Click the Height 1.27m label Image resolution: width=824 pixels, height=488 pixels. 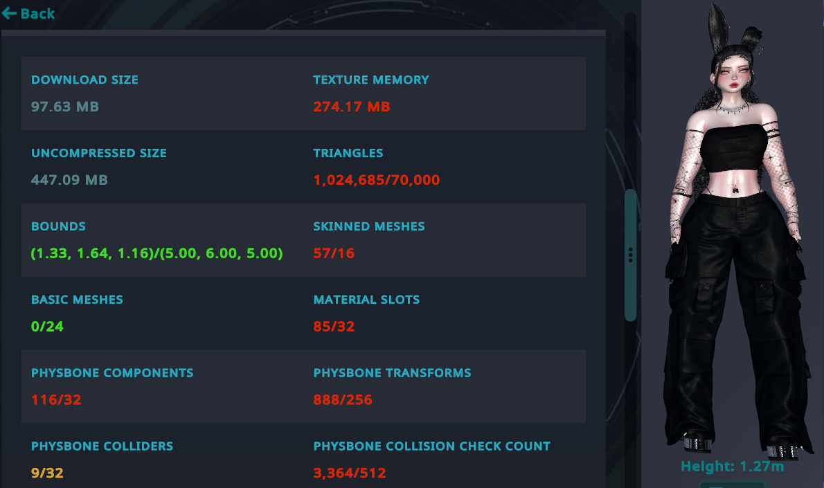(732, 467)
